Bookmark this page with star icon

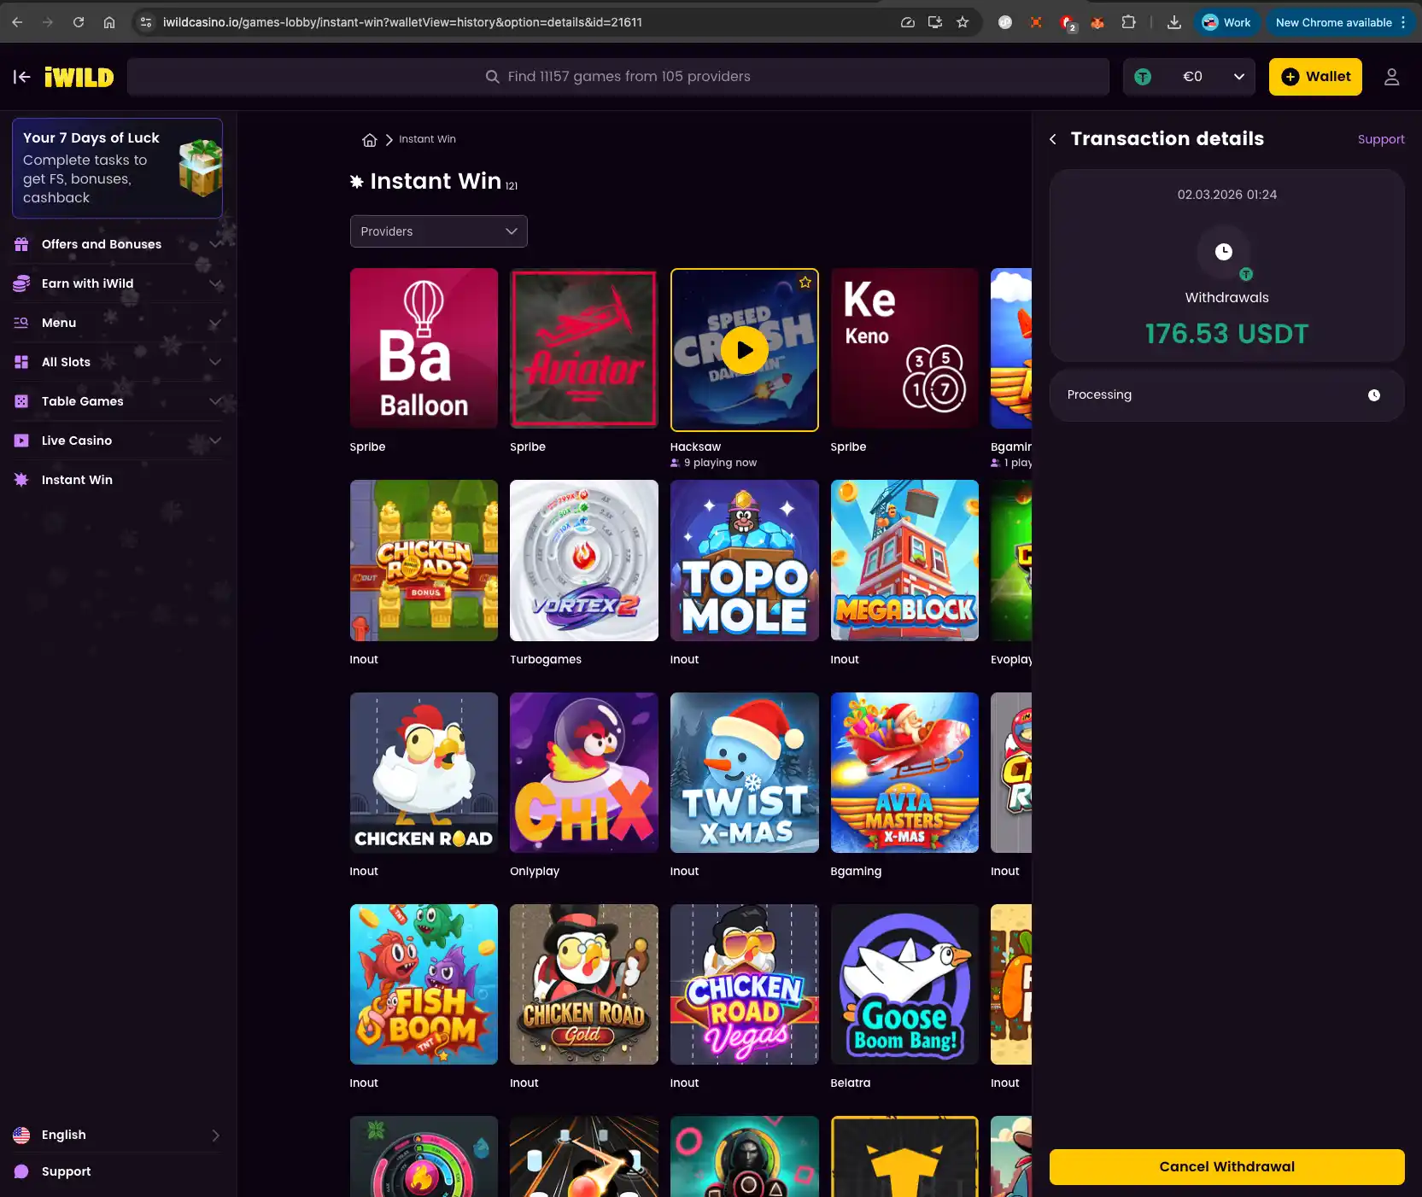pos(963,22)
